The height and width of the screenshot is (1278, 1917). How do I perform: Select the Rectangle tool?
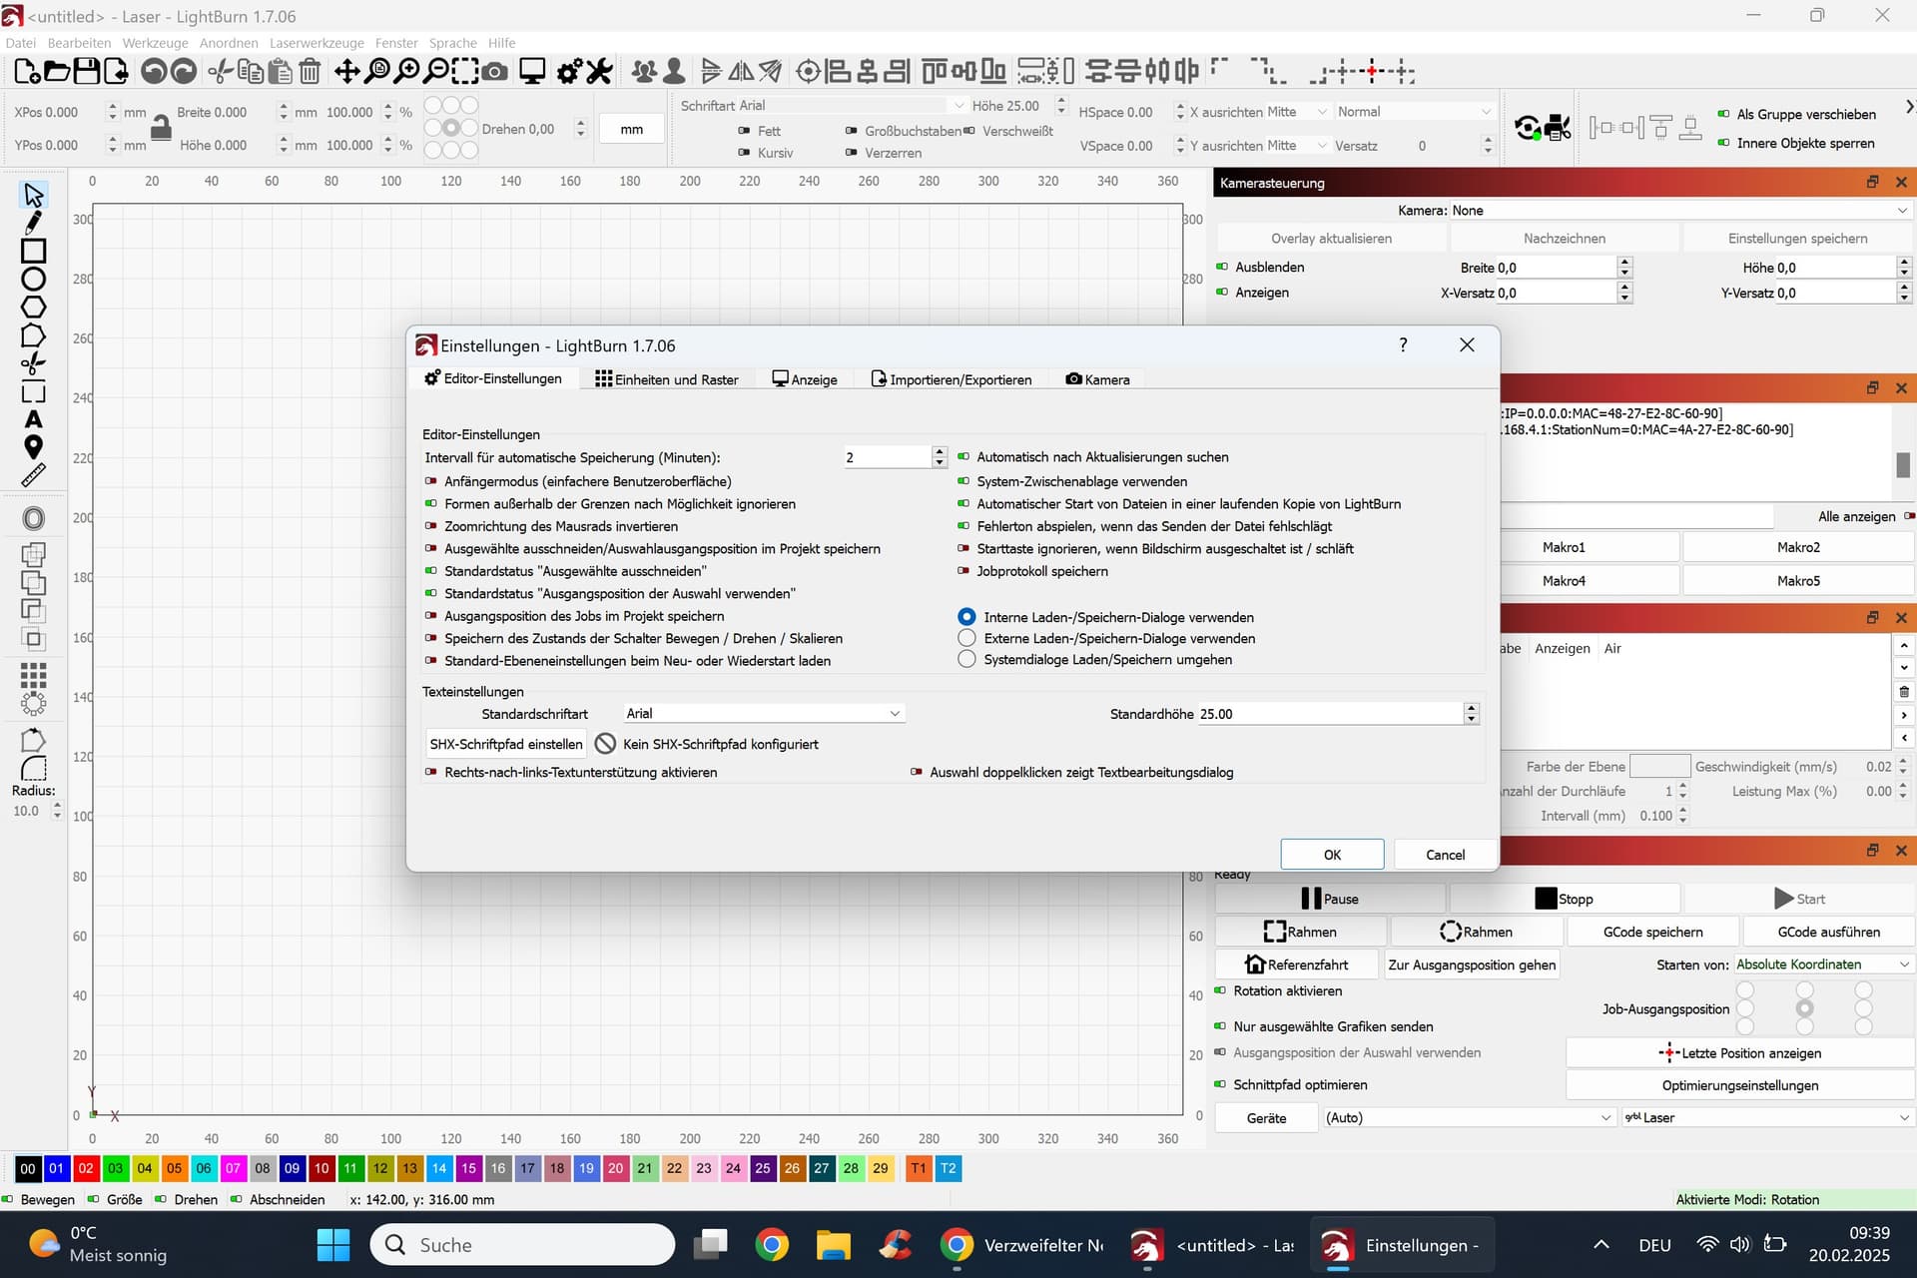pyautogui.click(x=33, y=251)
